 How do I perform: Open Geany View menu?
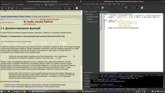(x=97, y=4)
